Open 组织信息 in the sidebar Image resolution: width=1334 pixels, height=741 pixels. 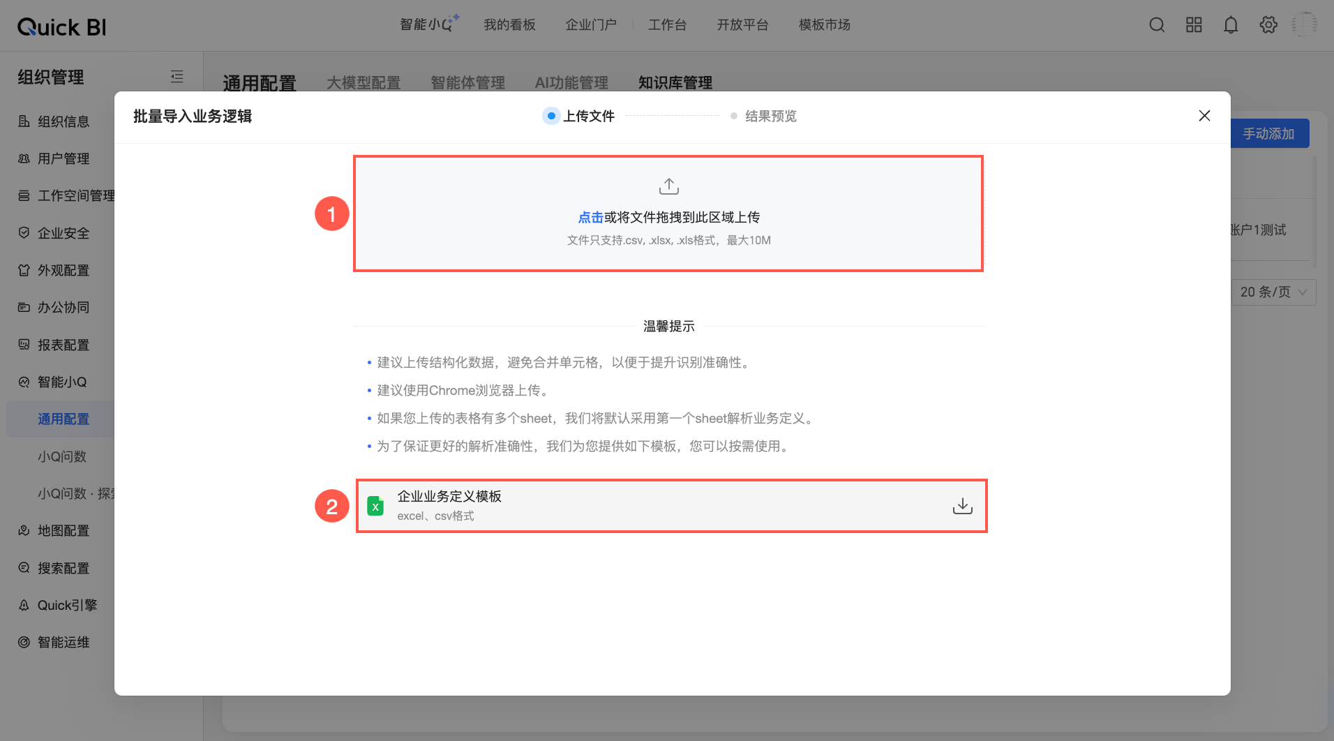pos(63,121)
